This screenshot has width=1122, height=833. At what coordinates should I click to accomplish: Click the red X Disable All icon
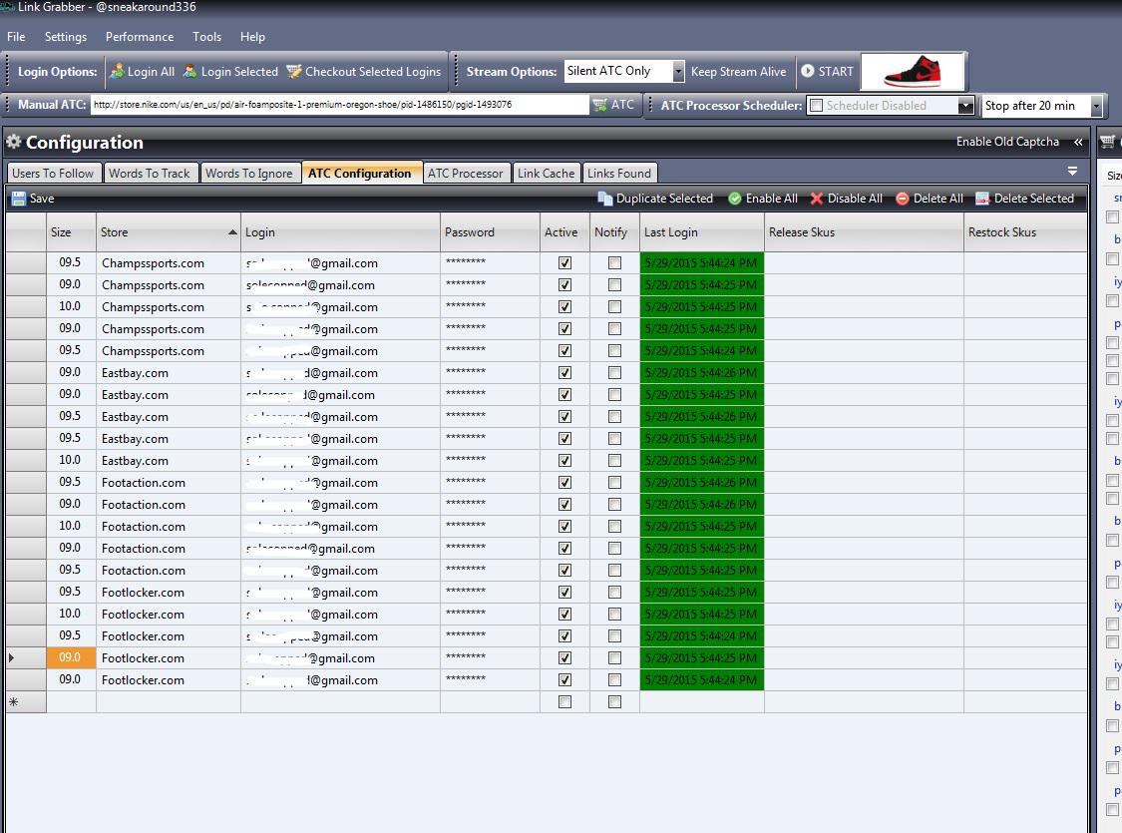[x=817, y=199]
